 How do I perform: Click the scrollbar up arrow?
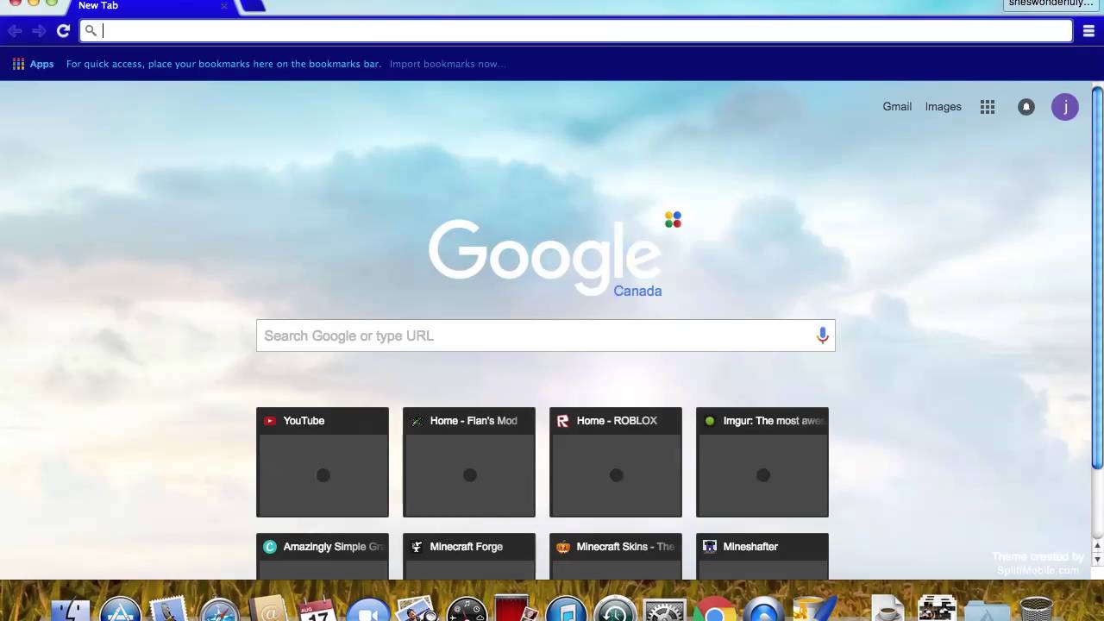pos(1097,544)
